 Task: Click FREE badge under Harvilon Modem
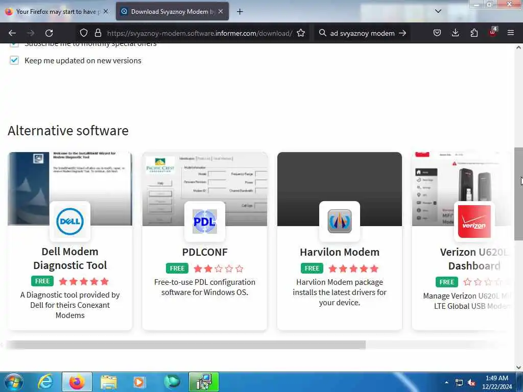[312, 268]
